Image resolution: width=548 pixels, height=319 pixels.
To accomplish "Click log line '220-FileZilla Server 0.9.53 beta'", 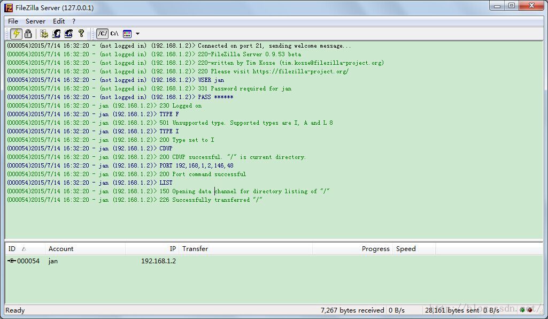I will (154, 54).
